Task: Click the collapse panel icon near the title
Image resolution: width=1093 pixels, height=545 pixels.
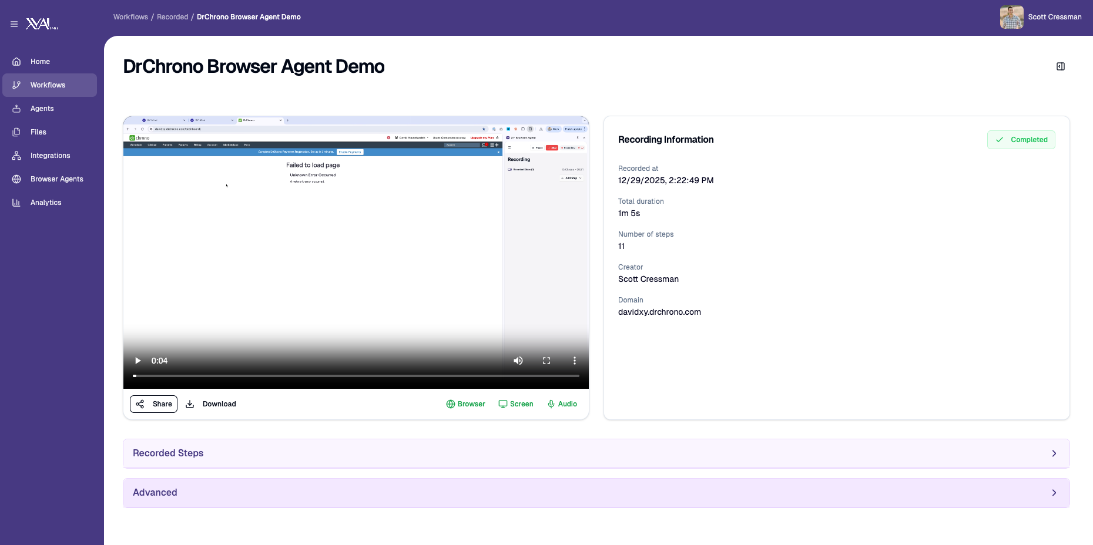Action: point(1060,66)
